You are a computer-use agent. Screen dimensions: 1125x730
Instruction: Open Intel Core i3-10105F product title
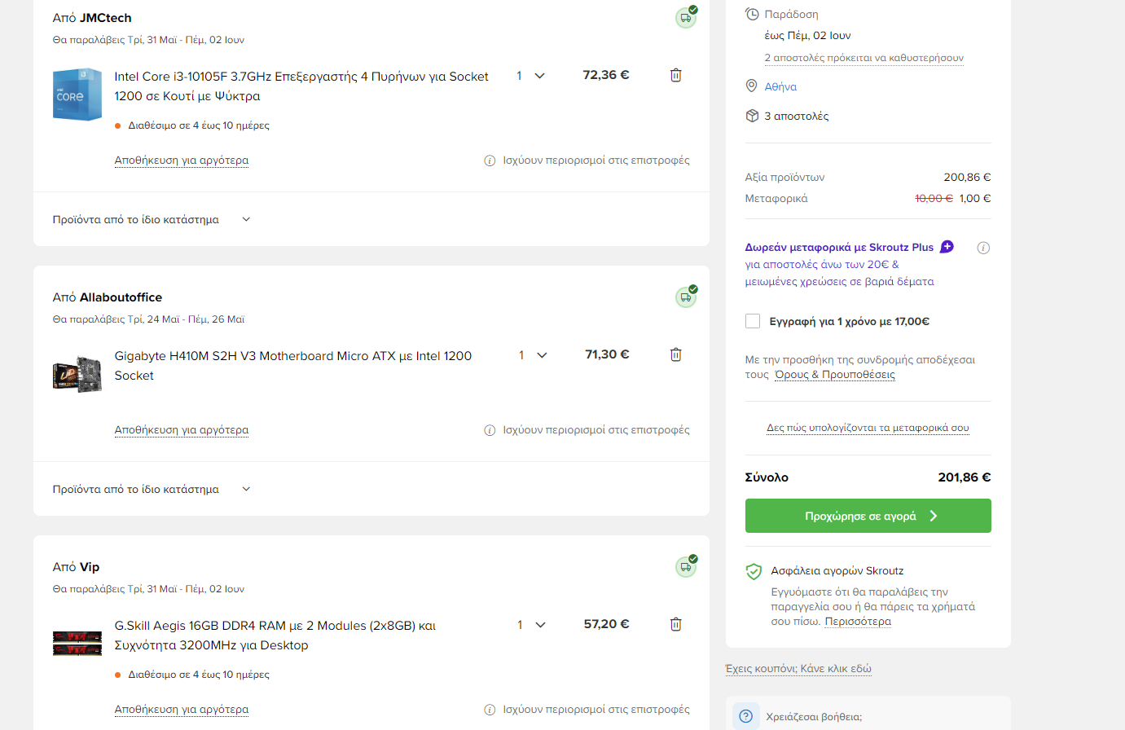click(x=301, y=86)
